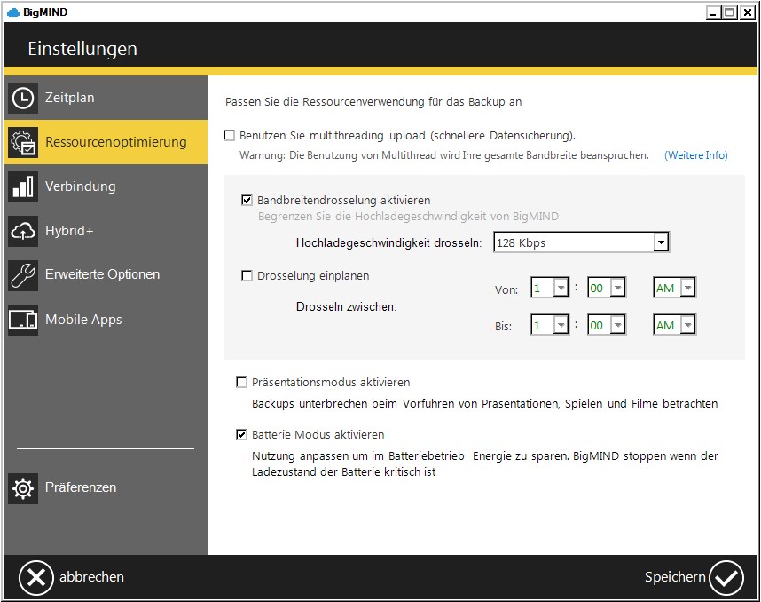Image resolution: width=761 pixels, height=602 pixels.
Task: Click the 'Drosseln zwischen:' label
Action: [347, 307]
